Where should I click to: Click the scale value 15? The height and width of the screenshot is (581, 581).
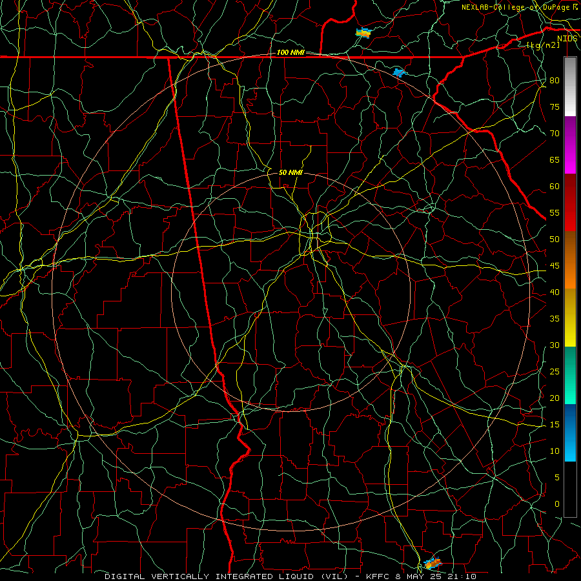click(555, 425)
